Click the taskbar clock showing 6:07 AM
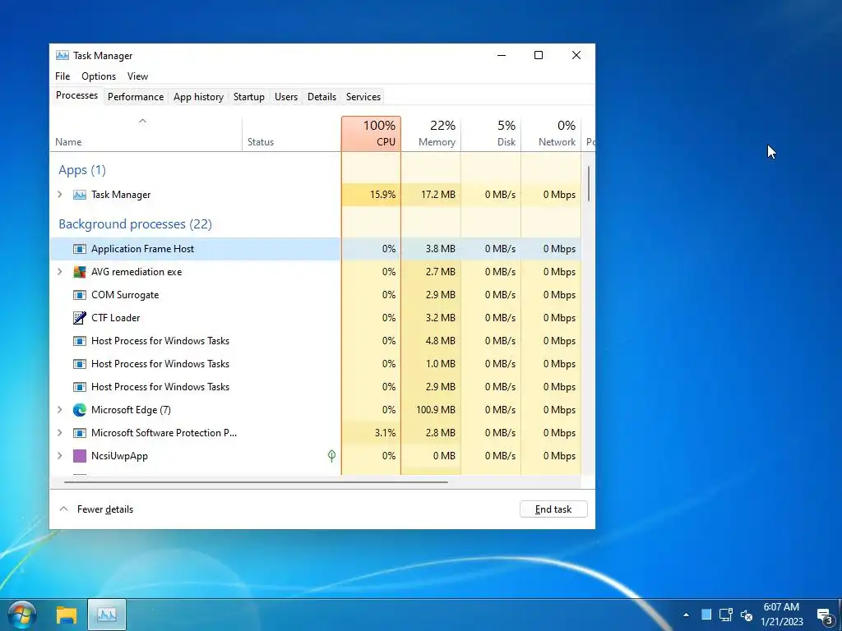842x631 pixels. 782,615
